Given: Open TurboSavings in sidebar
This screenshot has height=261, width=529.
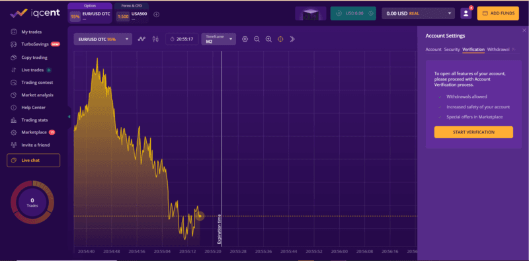Looking at the screenshot, I should tap(35, 44).
